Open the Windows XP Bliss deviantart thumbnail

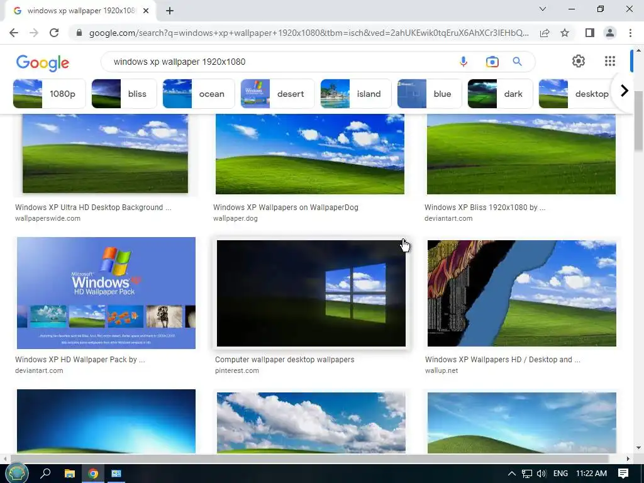(x=521, y=154)
